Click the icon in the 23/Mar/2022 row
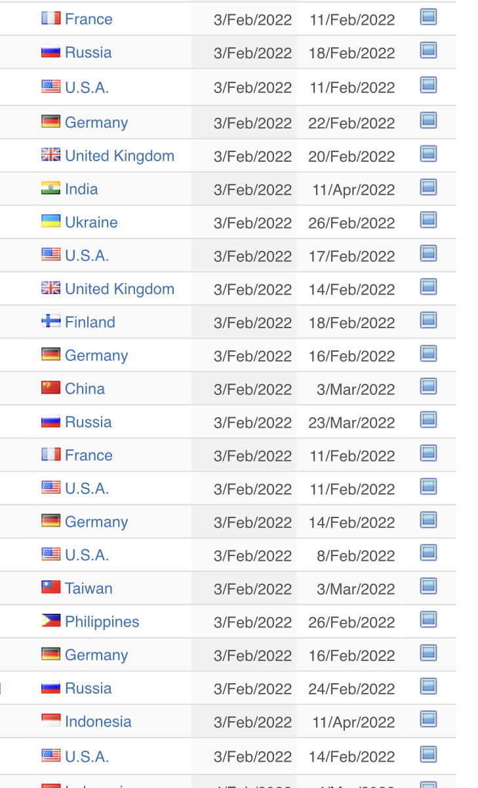 coord(428,420)
